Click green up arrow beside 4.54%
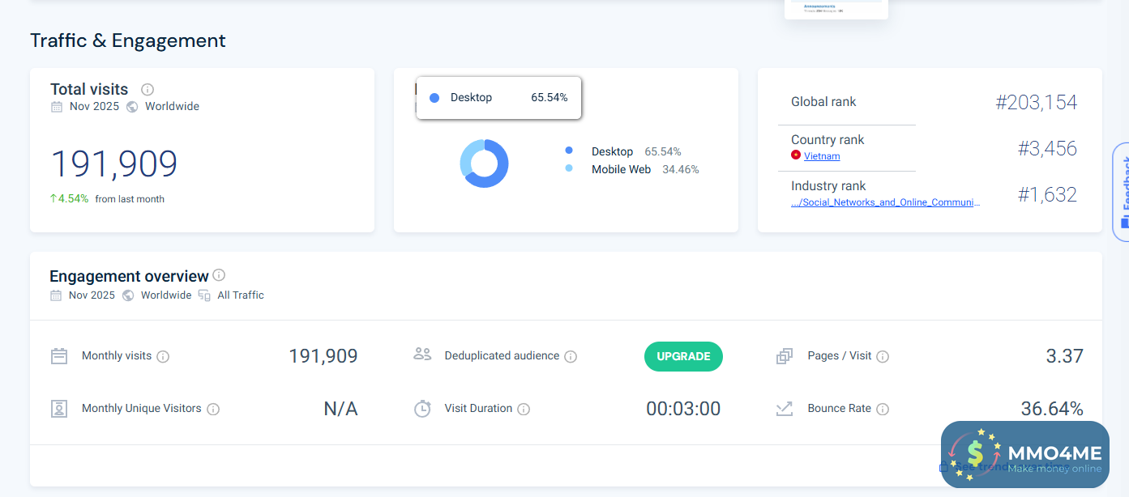The image size is (1129, 497). click(x=53, y=198)
